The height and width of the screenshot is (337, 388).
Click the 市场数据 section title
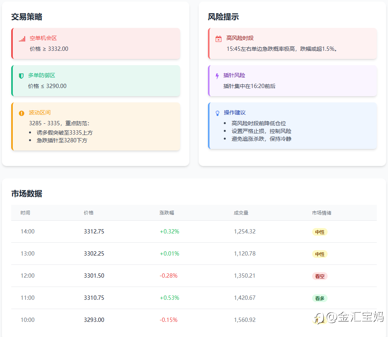coord(27,194)
